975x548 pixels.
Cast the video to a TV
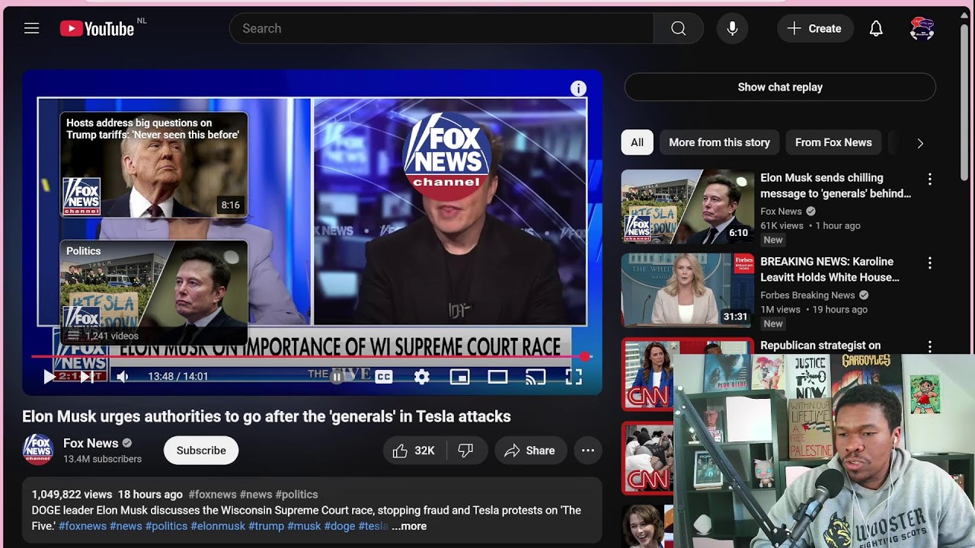pos(535,376)
